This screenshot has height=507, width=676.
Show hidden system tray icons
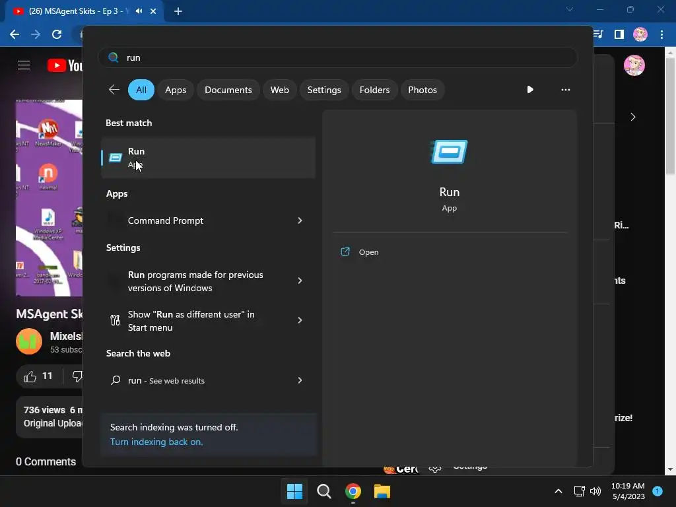(x=558, y=491)
